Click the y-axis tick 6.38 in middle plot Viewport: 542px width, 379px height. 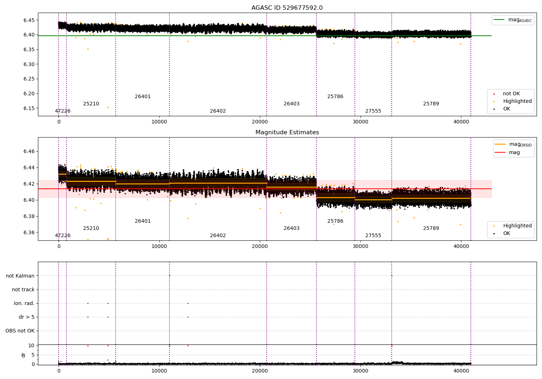pos(29,217)
